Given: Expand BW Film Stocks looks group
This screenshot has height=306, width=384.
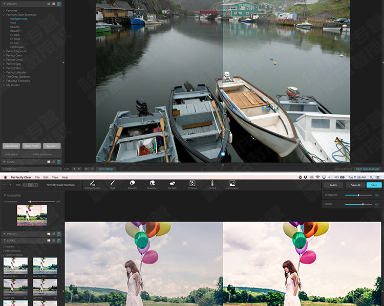Looking at the screenshot, I should tap(4, 251).
